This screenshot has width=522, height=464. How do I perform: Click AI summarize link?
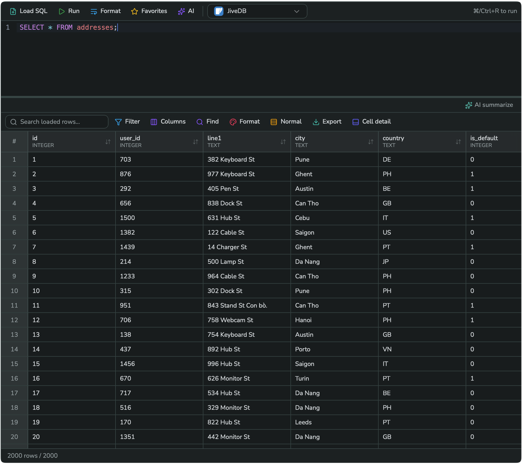pyautogui.click(x=489, y=105)
